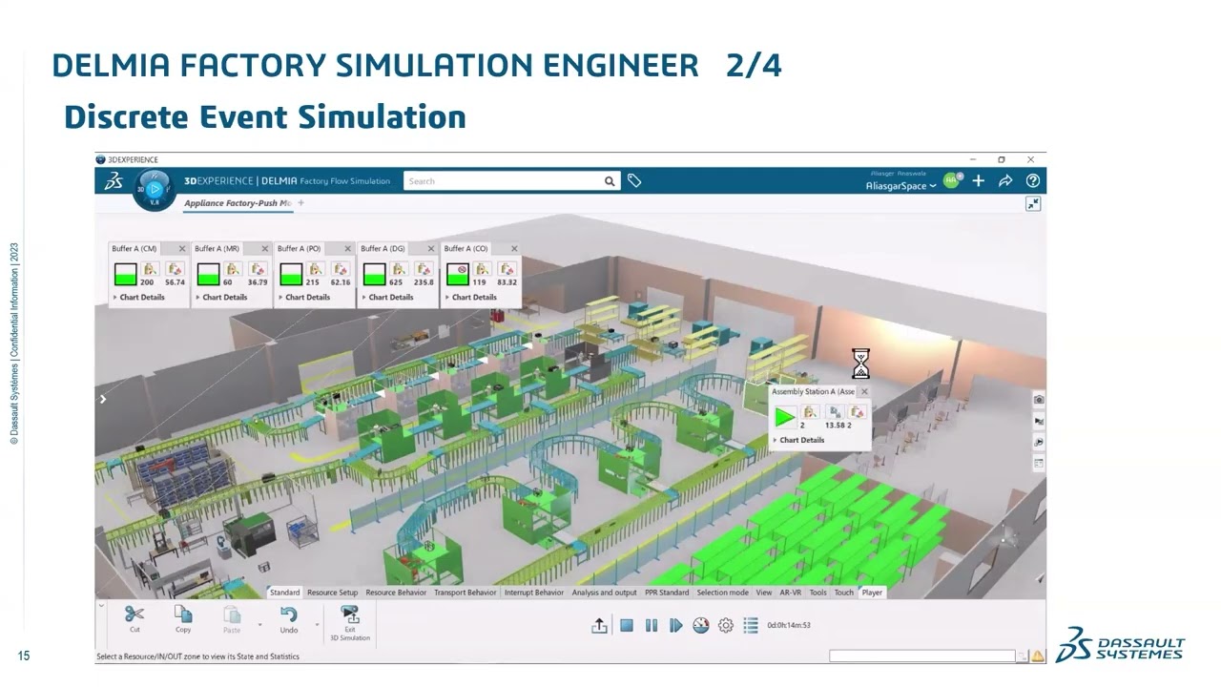The image size is (1221, 687).
Task: Switch to the Transport Behavior tab
Action: pyautogui.click(x=465, y=593)
